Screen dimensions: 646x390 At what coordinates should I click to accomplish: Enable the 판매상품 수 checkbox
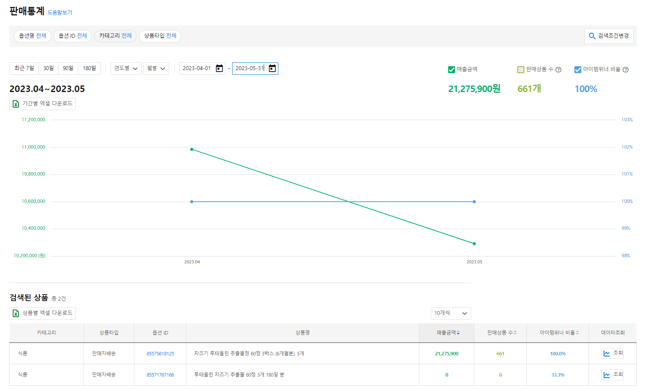pos(521,70)
